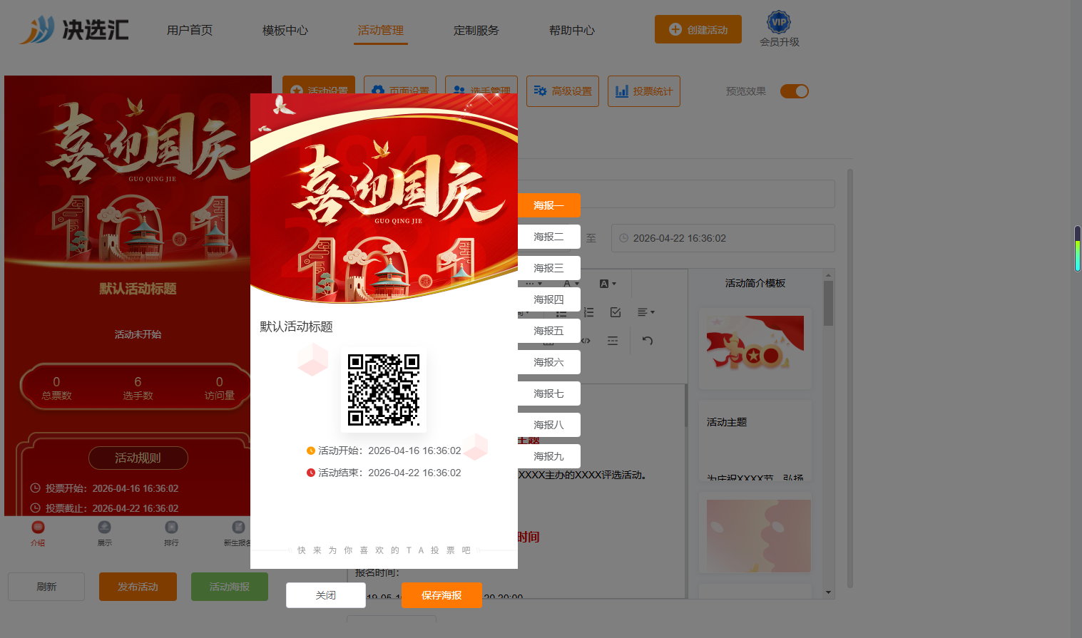Select poster style 海报二

[548, 237]
